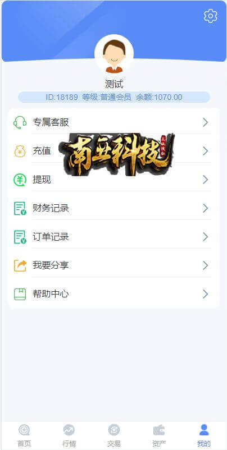Expand the 提现 row chevron
227x450 pixels.
coord(205,180)
